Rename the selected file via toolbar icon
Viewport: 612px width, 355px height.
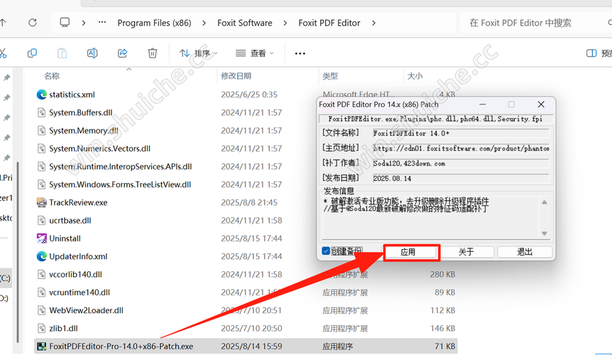tap(92, 53)
